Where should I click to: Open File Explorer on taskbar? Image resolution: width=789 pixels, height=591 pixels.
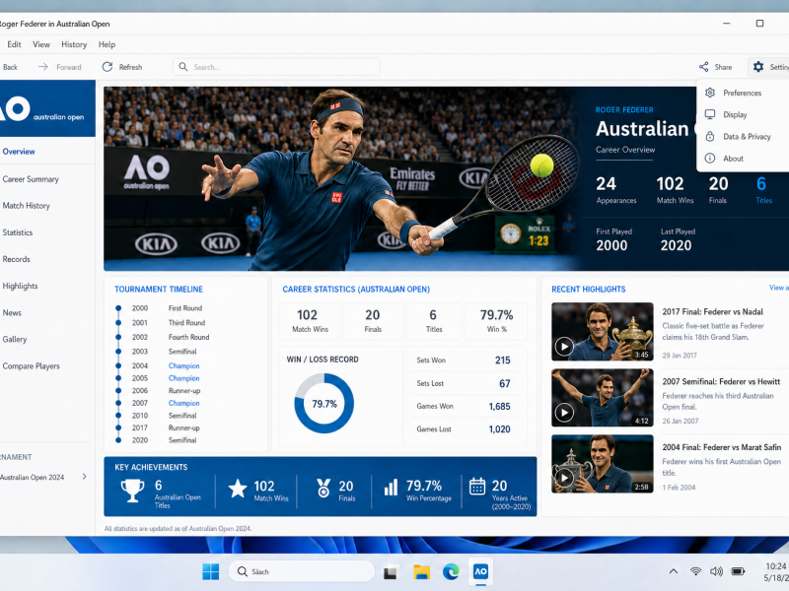[422, 572]
